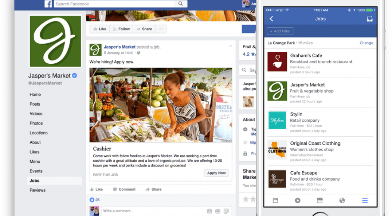Click the Apply Now button

click(x=216, y=173)
